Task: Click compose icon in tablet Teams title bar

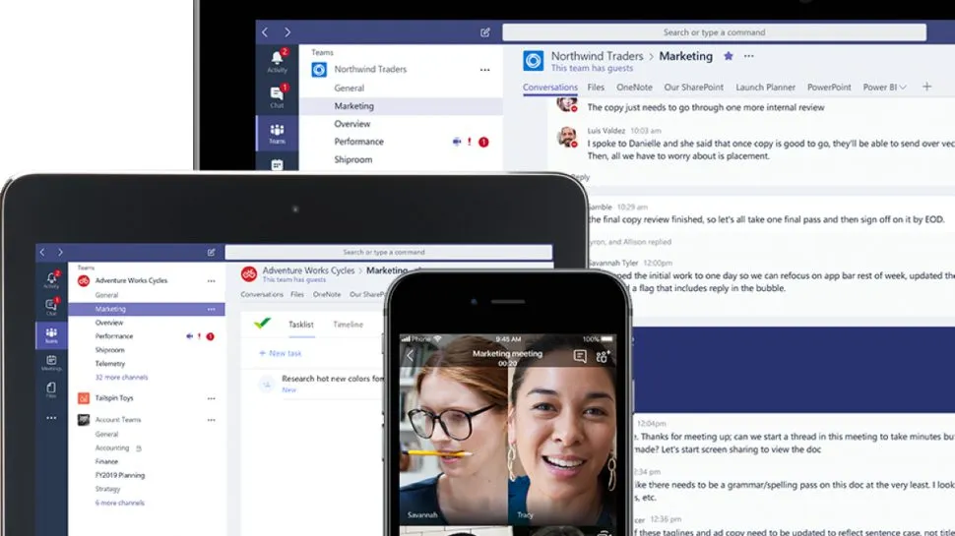Action: click(212, 252)
